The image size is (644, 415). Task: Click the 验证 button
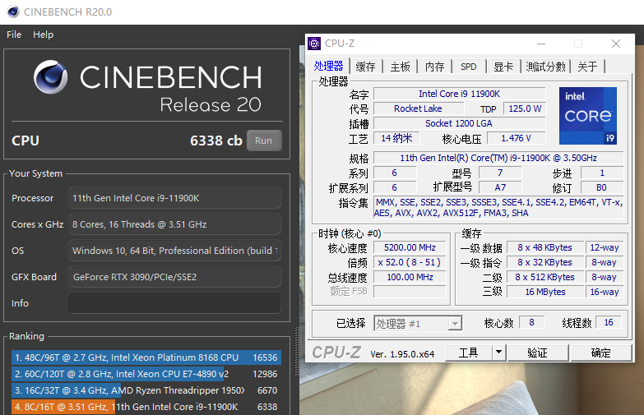pyautogui.click(x=537, y=353)
